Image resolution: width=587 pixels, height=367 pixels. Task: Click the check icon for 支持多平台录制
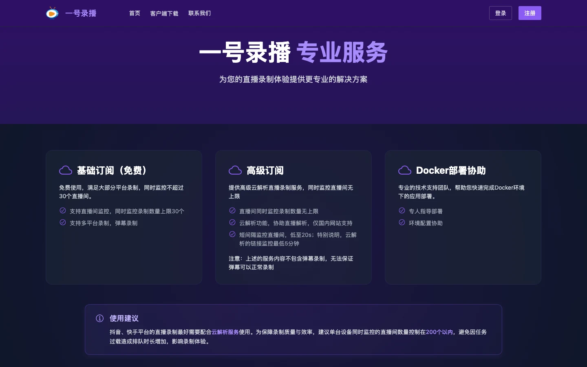63,222
